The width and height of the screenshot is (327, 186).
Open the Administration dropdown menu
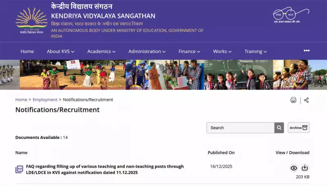pos(147,52)
